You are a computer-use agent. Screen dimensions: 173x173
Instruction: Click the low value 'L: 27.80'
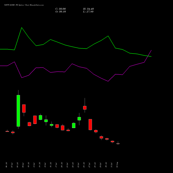point(88,12)
